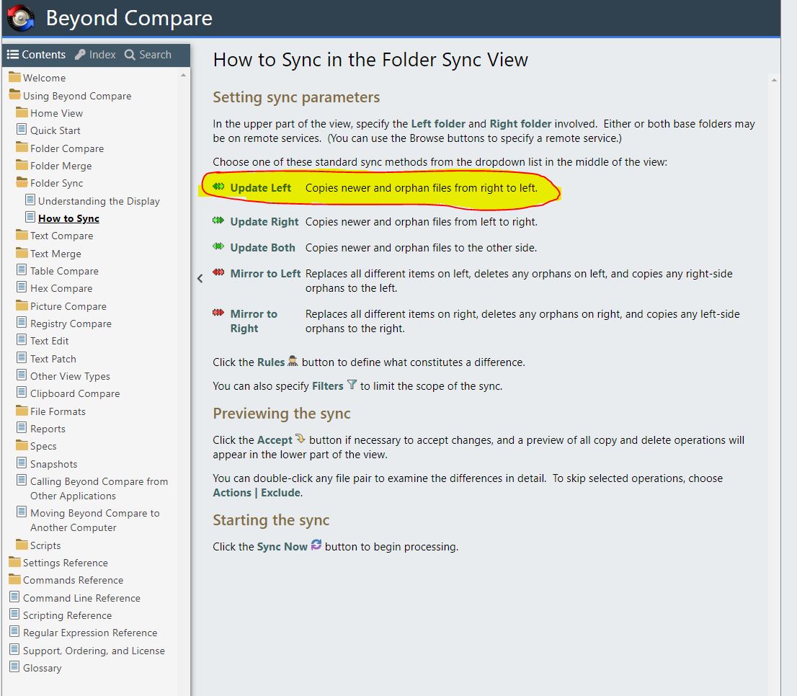This screenshot has height=696, width=797.
Task: Open the Search tab
Action: point(148,54)
